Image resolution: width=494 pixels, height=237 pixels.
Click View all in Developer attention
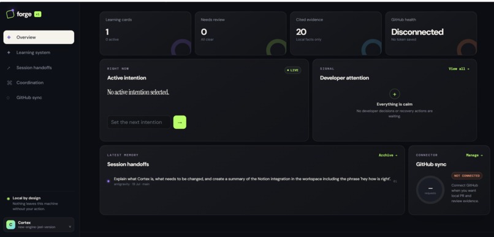pos(458,69)
